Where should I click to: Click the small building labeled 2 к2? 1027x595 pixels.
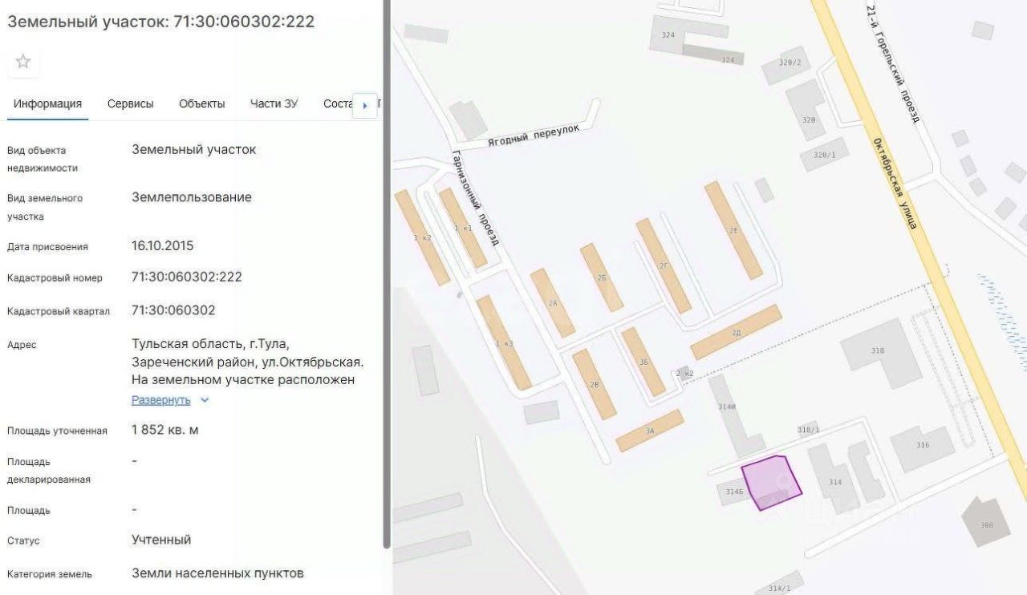684,373
